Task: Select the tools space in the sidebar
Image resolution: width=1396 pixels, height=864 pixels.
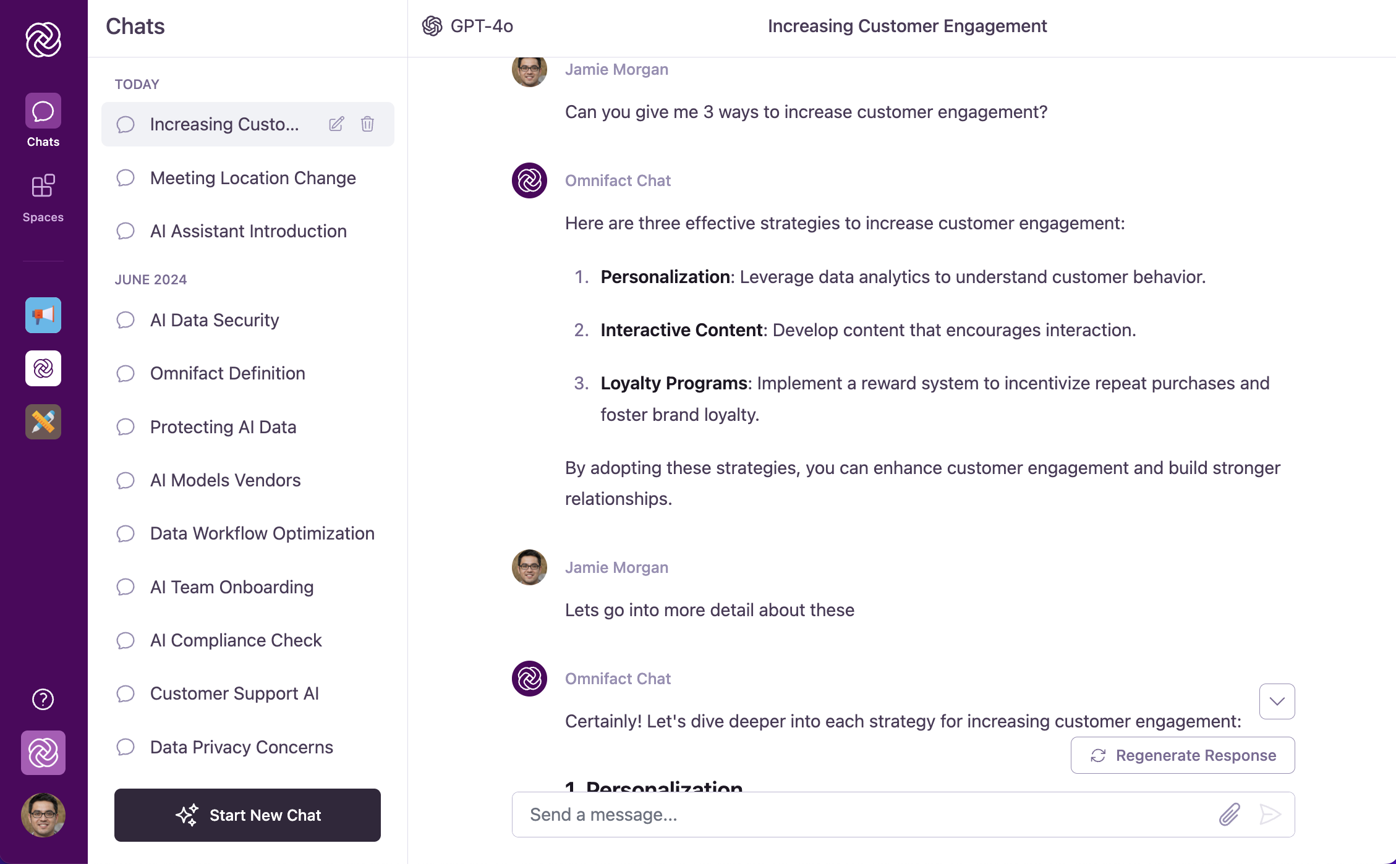Action: pos(43,421)
